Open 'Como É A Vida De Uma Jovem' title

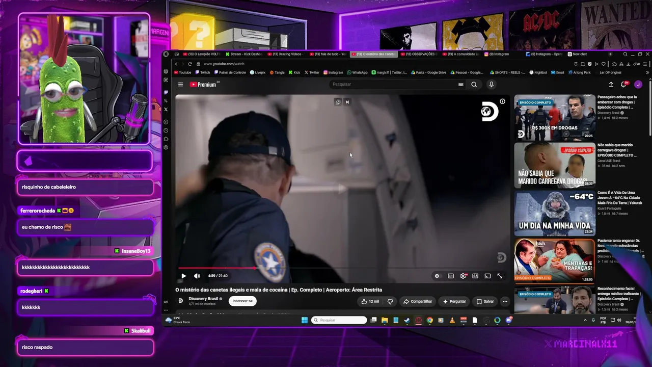coord(620,198)
